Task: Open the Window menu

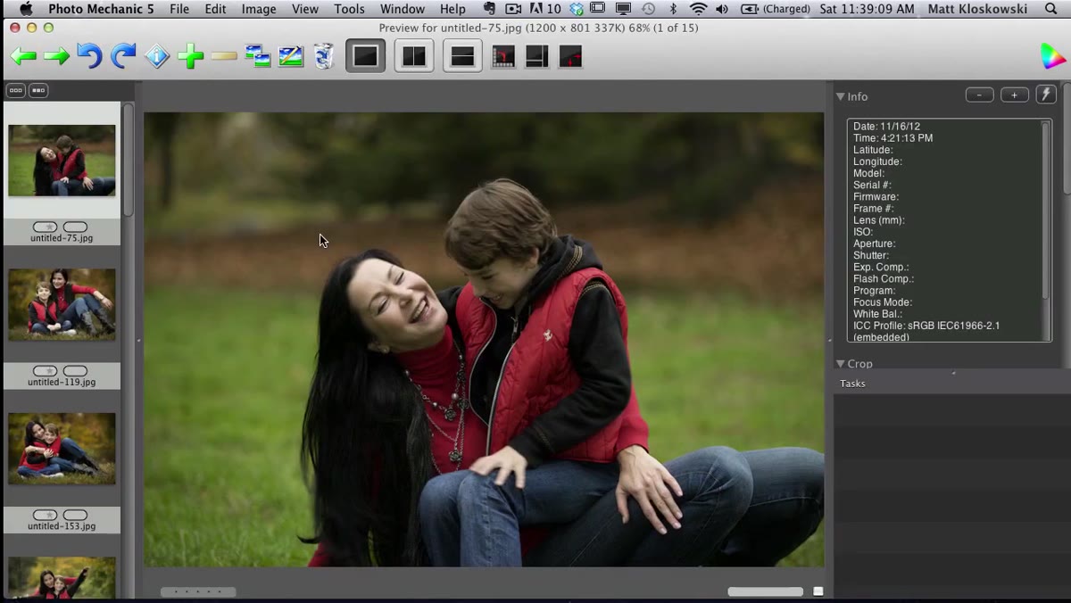Action: (403, 9)
